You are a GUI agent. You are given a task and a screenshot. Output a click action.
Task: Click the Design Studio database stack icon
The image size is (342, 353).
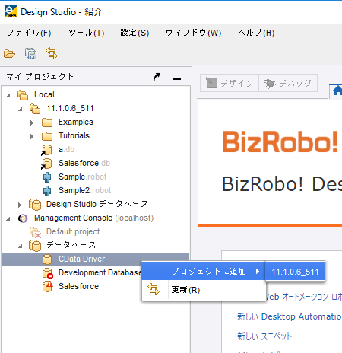pyautogui.click(x=35, y=205)
